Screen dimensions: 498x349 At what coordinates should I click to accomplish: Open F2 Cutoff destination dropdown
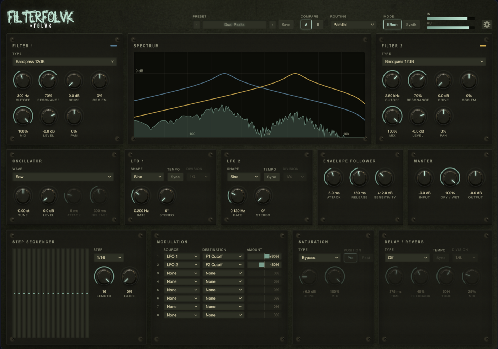[223, 265]
